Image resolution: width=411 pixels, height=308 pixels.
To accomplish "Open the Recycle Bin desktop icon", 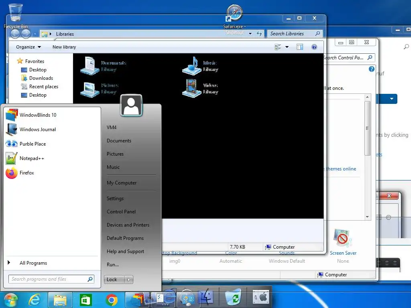I will [x=16, y=16].
